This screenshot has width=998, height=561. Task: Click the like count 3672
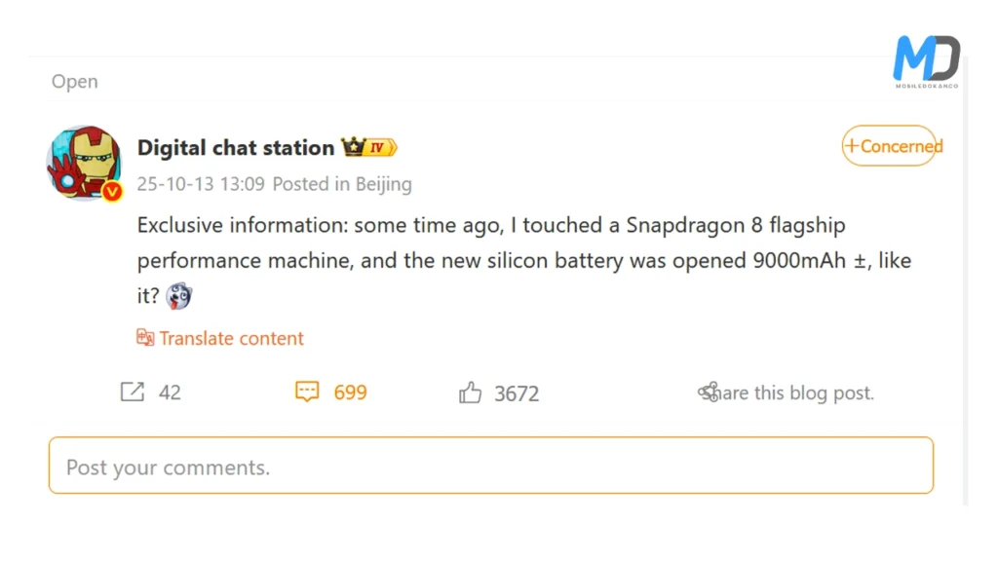(517, 393)
